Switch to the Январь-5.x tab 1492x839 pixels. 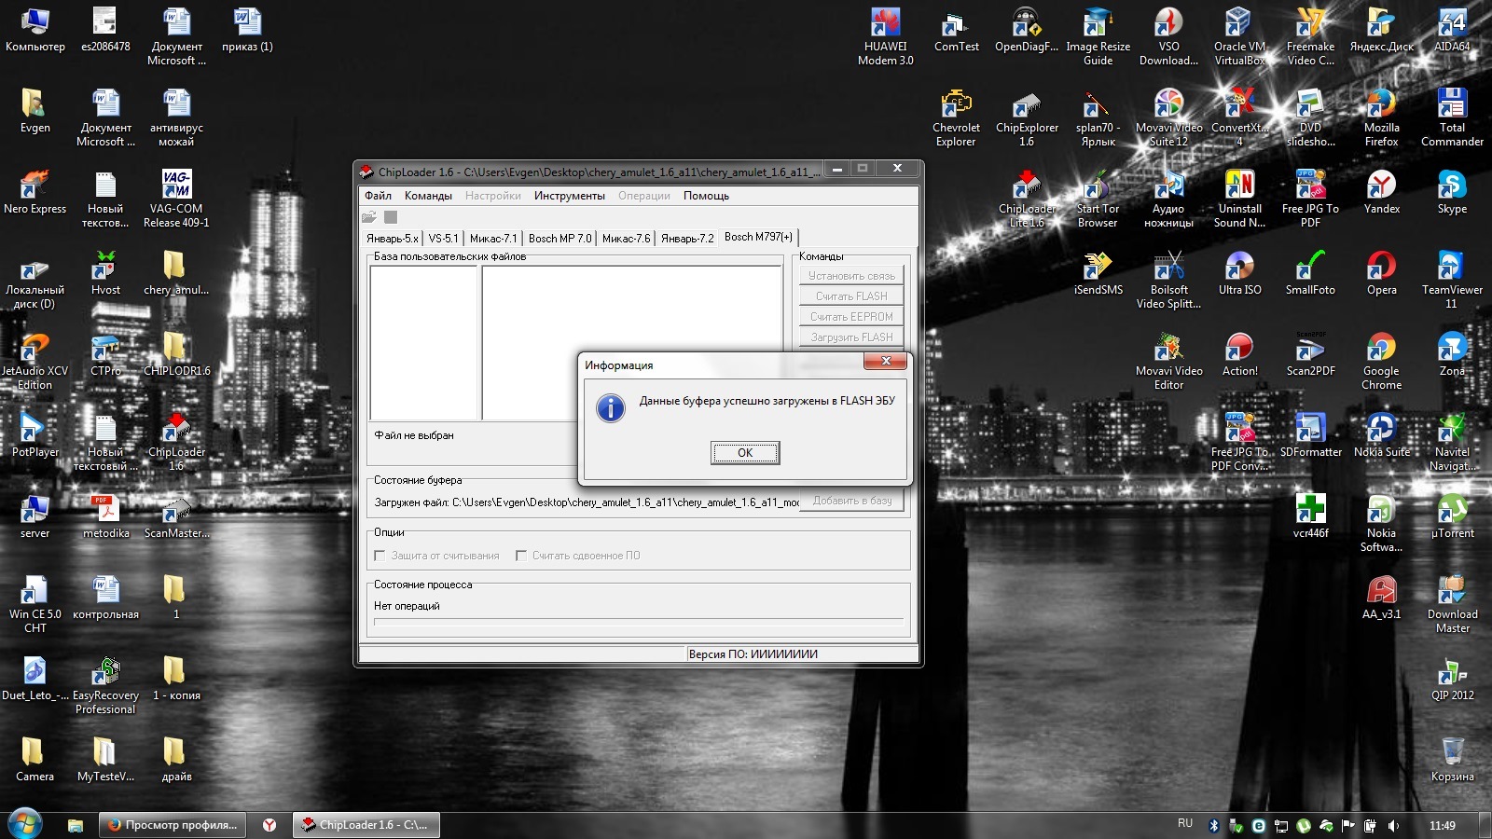(392, 239)
